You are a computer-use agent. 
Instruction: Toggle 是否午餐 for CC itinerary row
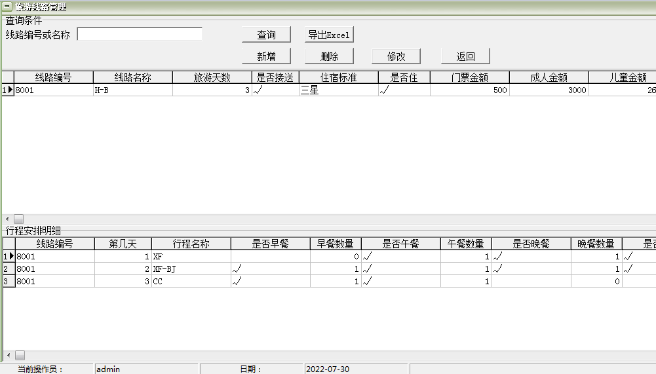coord(368,282)
